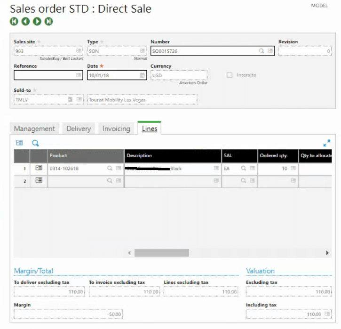341x329 pixels.
Task: Open the Sales site selection list icon
Action: coord(79,51)
